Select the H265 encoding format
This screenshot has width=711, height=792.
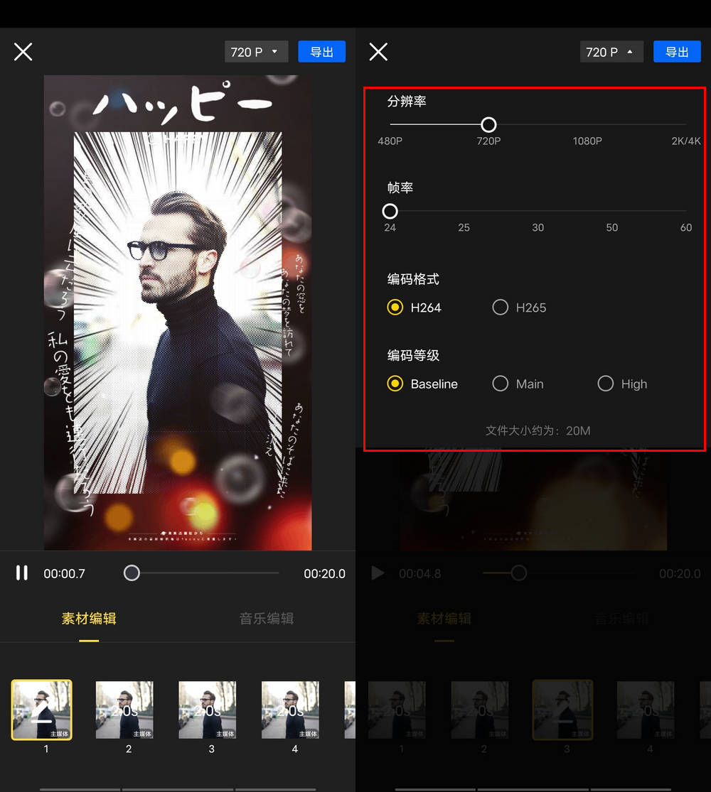click(501, 308)
